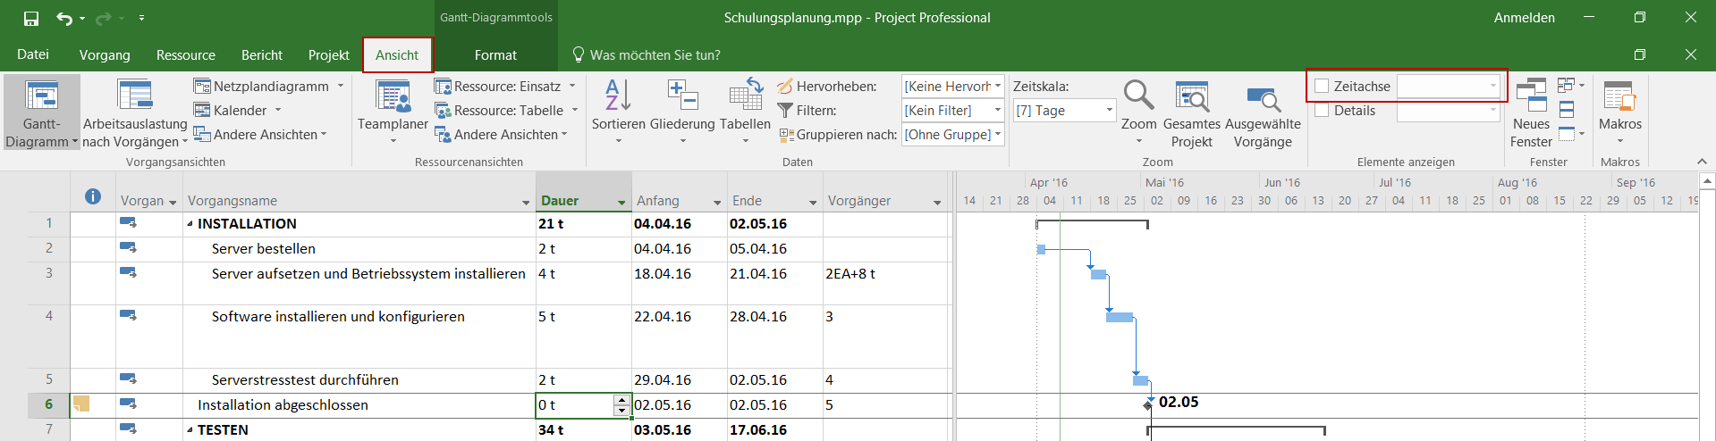1716x441 pixels.
Task: Open the Teamplaner view
Action: tap(393, 96)
